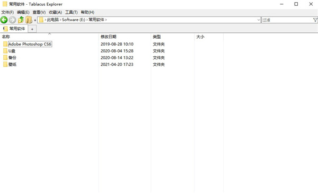Viewport: 318px width, 193px height.
Task: Expand chevron after 此电脑 in path
Action: point(60,20)
